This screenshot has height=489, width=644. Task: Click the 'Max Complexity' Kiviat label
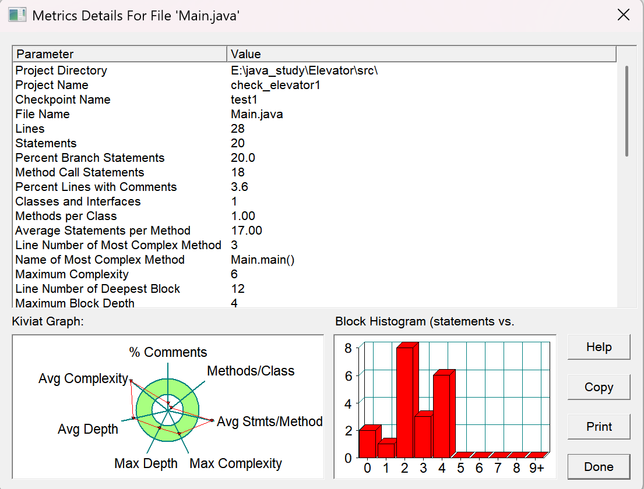236,463
